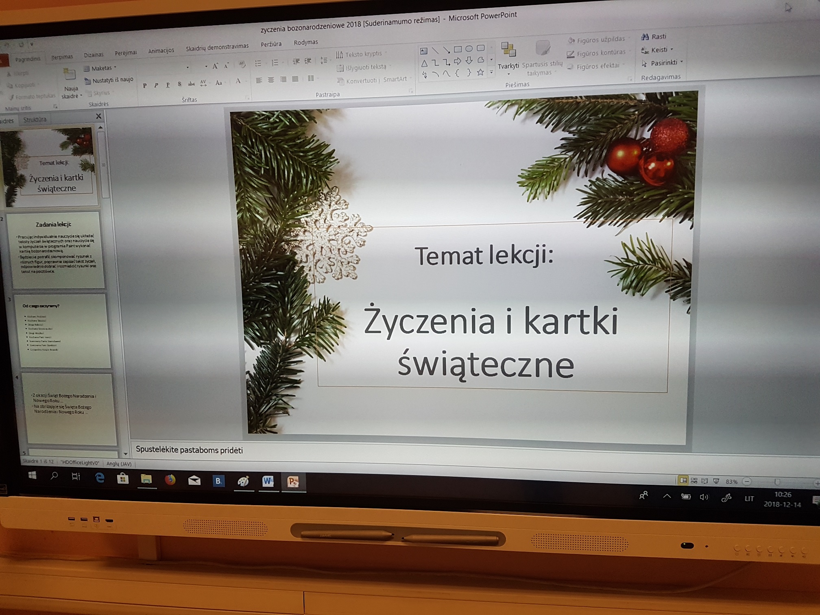Select the right block arrow shape
Viewport: 820px width, 615px height.
click(x=458, y=61)
